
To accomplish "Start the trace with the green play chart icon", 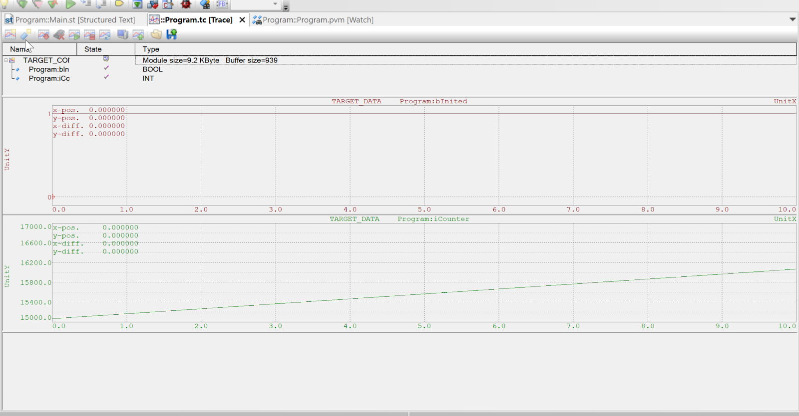I will click(74, 34).
